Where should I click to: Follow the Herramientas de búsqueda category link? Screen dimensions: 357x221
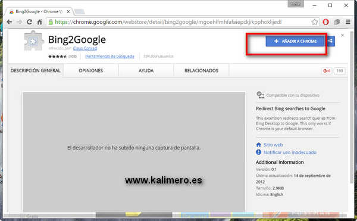(x=109, y=56)
